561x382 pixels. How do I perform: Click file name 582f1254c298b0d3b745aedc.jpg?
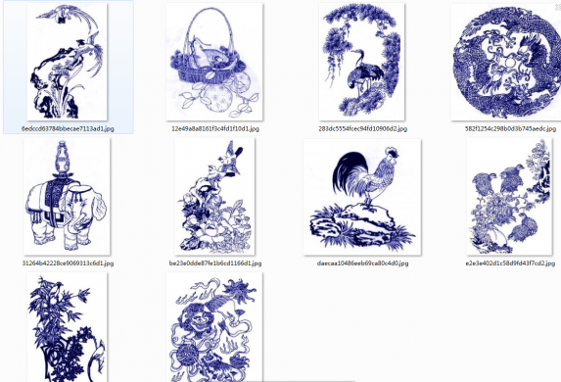click(510, 129)
